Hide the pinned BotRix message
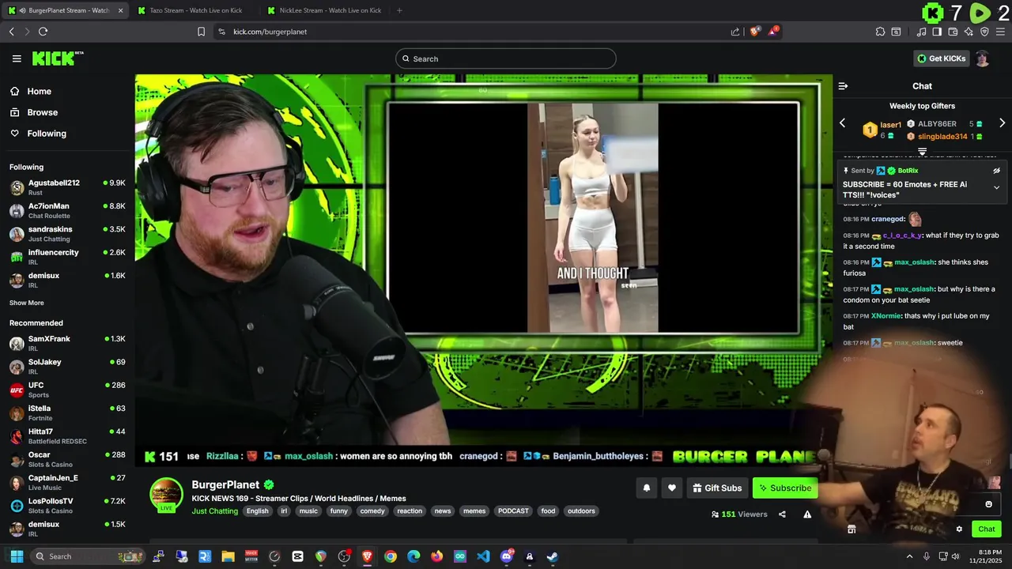 click(996, 171)
